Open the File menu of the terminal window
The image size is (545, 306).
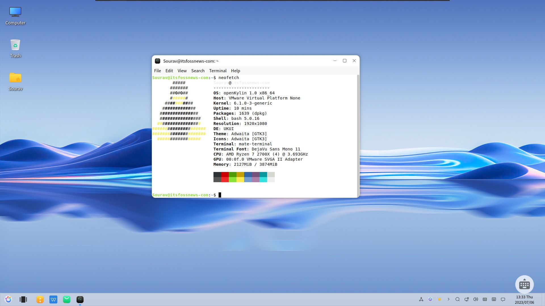157,71
